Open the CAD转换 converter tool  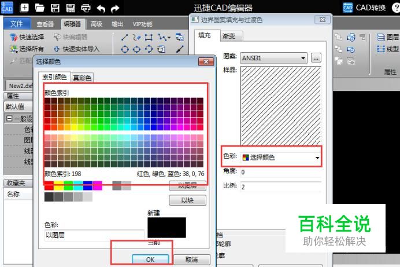[x=364, y=8]
